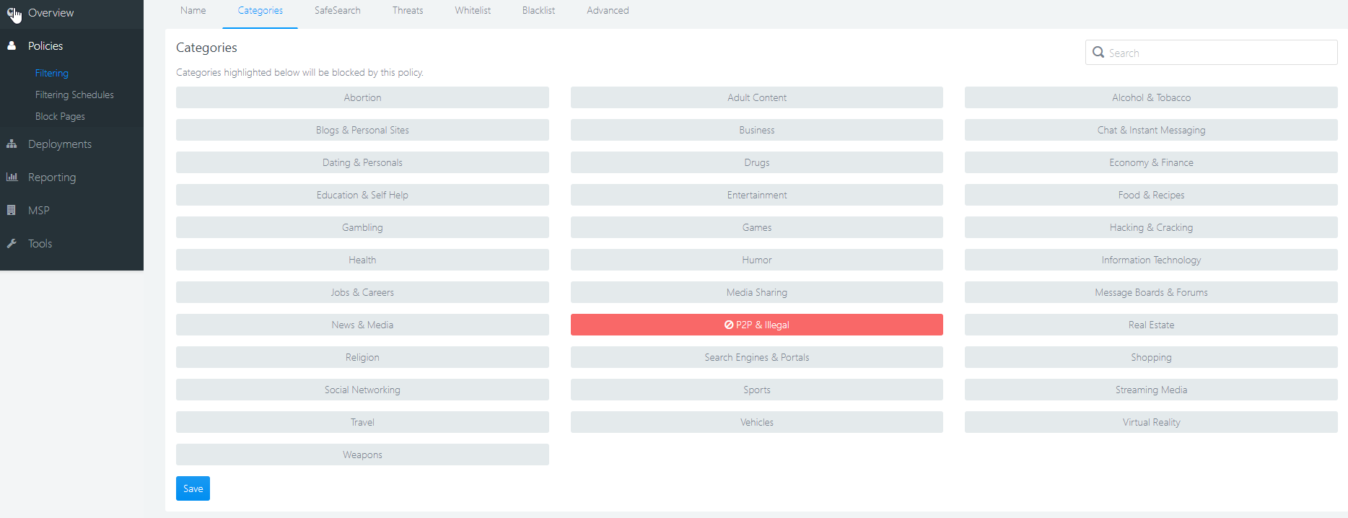Block Chat & Instant Messaging

[x=1151, y=130]
